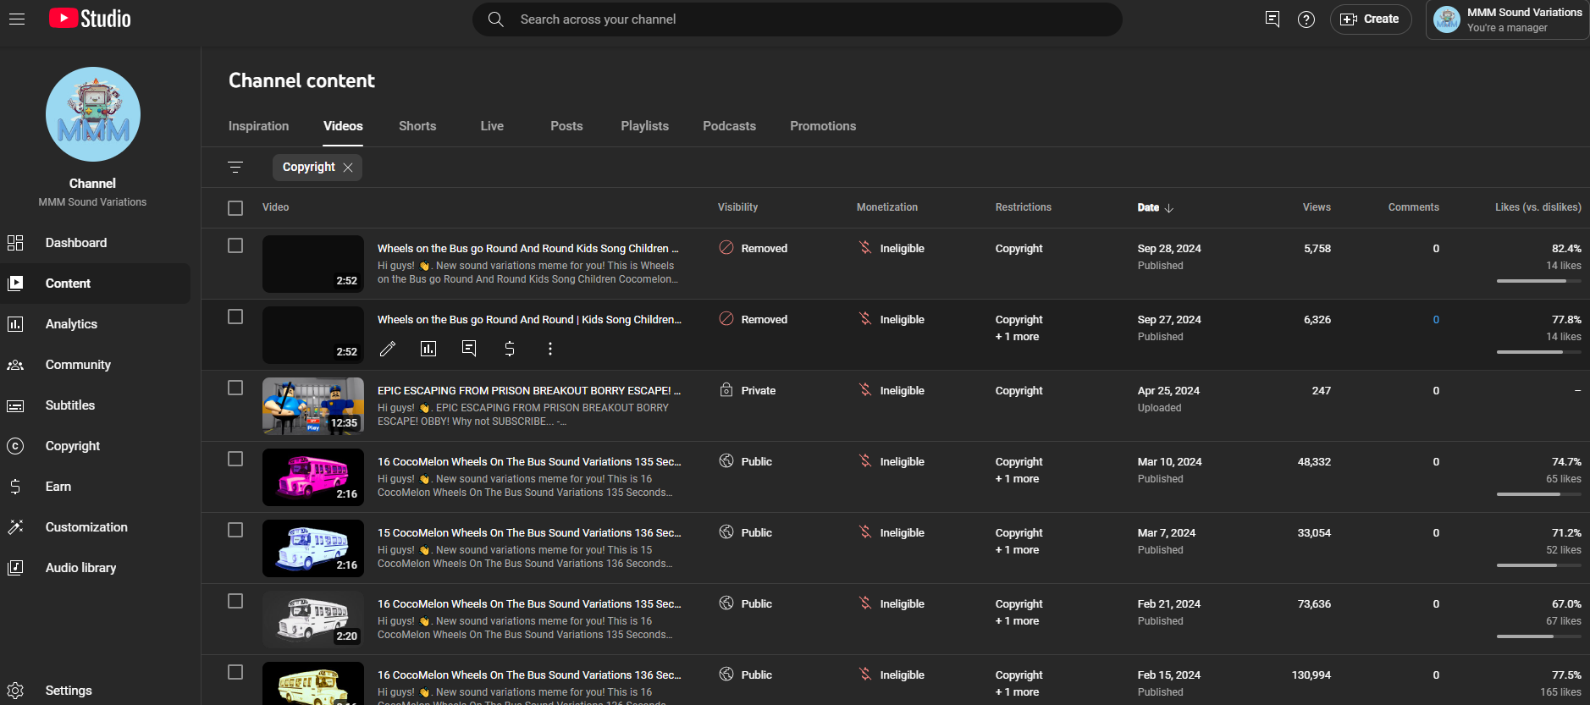This screenshot has width=1590, height=705.
Task: Open Public visibility for Feb 21 video
Action: click(745, 603)
